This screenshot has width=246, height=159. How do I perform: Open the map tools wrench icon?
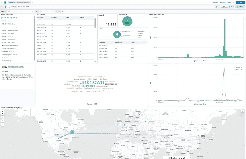click(3, 125)
